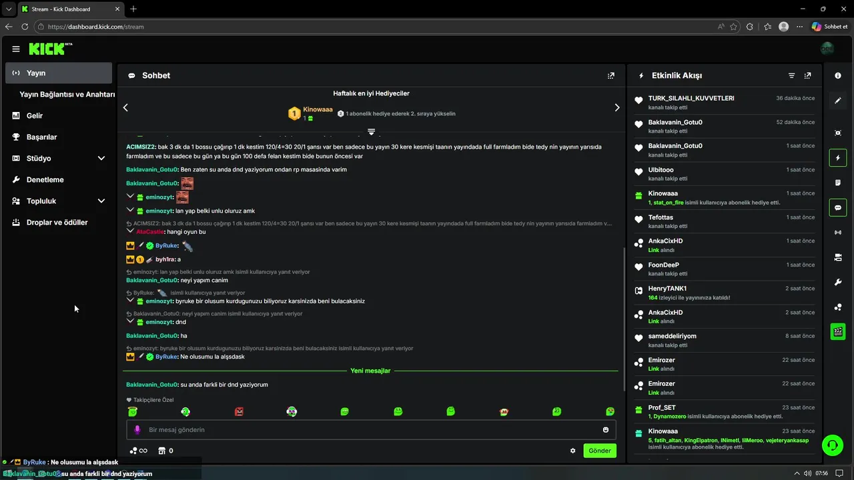Click the pencil edit icon in right toolbar
Viewport: 854px width, 480px height.
(838, 101)
